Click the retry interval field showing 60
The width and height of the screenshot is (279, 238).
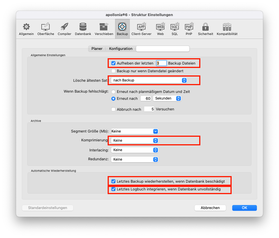pos(146,98)
